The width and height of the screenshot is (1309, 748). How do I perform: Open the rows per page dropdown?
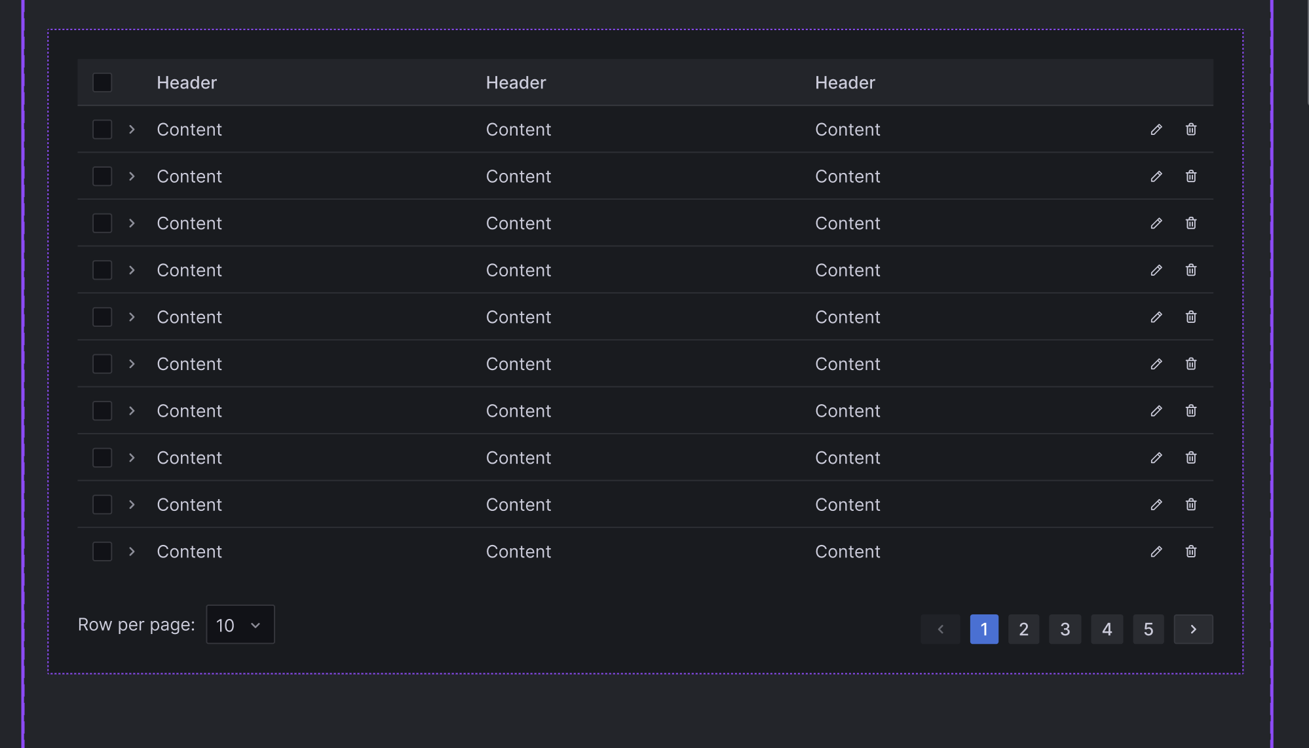pos(240,625)
